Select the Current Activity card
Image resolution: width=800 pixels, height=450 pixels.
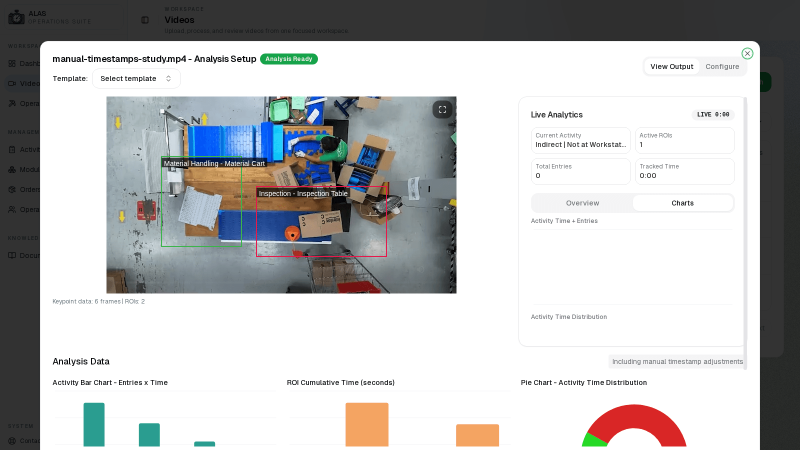580,140
